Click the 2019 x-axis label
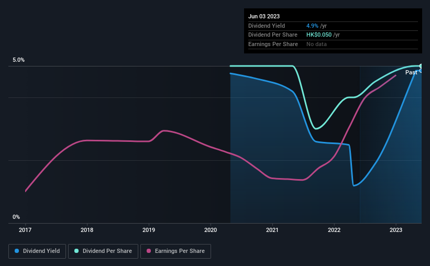The image size is (430, 266). pyautogui.click(x=149, y=230)
